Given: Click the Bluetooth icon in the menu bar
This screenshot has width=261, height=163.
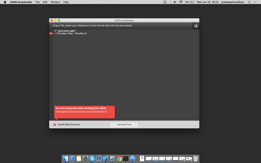Looking at the screenshot, I should 170,2.
